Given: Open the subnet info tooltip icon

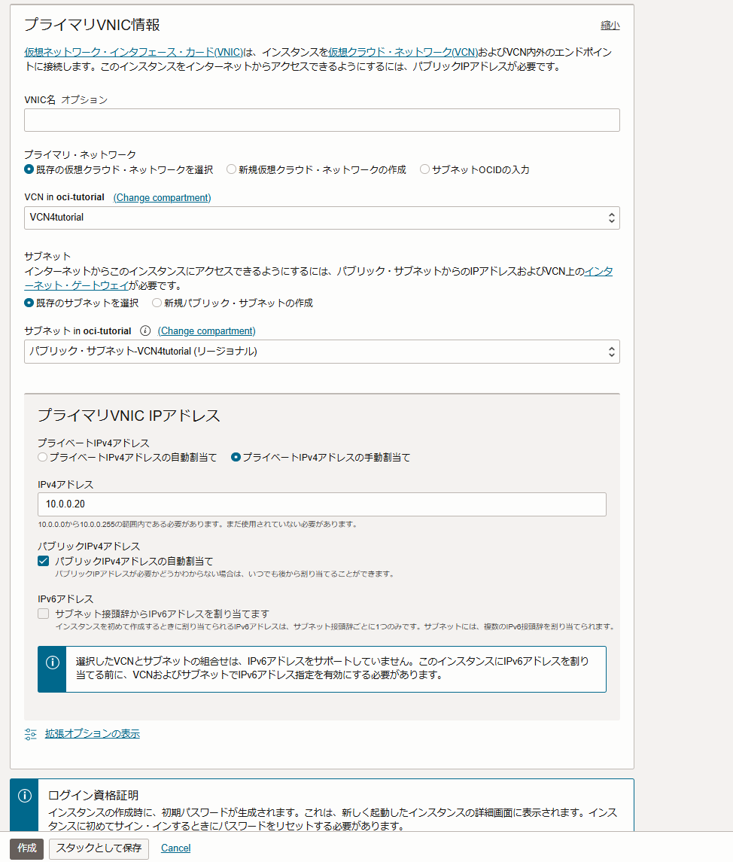Looking at the screenshot, I should click(x=145, y=330).
